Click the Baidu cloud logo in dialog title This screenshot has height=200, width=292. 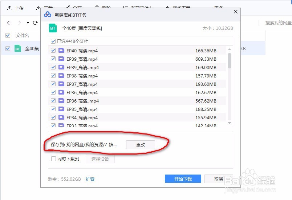(48, 15)
